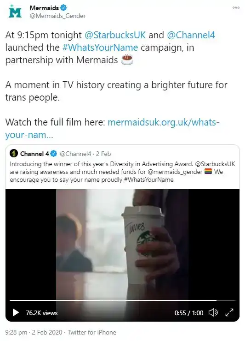Open the quoted tweet's @mermaids_gender mention
This screenshot has width=245, height=341.
(175, 172)
